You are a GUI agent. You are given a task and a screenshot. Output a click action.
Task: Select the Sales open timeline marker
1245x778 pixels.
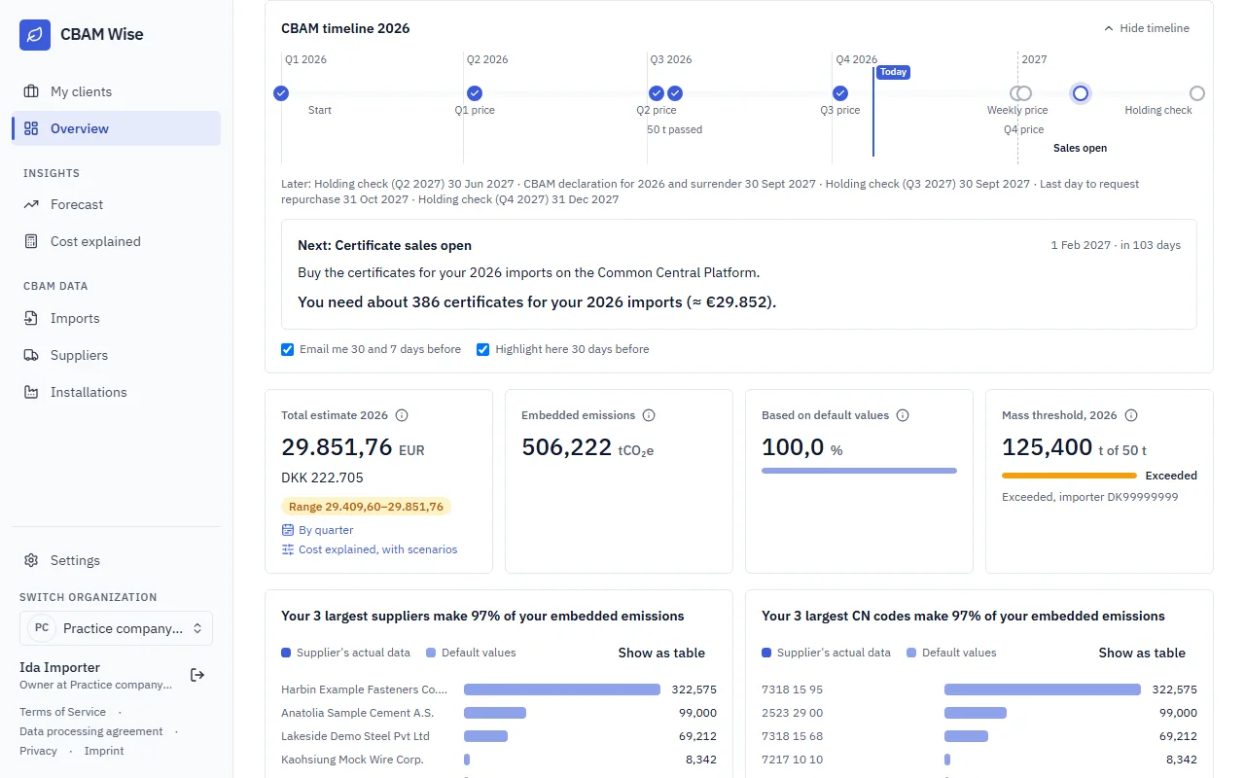pos(1080,93)
